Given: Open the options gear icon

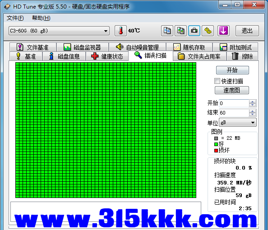Looking at the screenshot, I should [208, 31].
